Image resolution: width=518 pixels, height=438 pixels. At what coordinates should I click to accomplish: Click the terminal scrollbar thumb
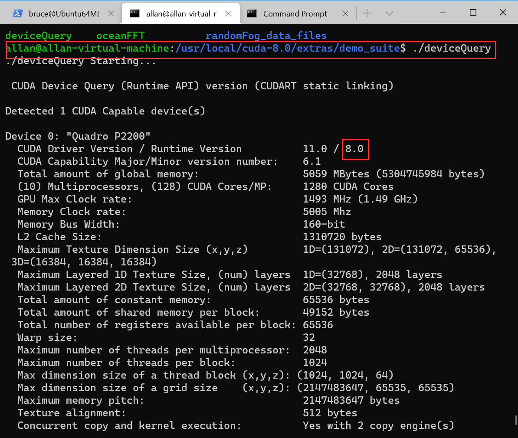point(516,420)
